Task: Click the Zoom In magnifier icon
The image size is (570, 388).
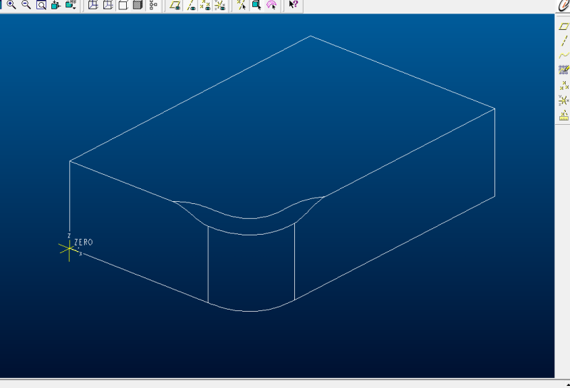Action: (11, 5)
